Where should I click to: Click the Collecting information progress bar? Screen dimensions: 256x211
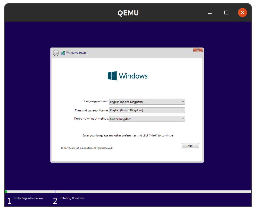click(30, 192)
